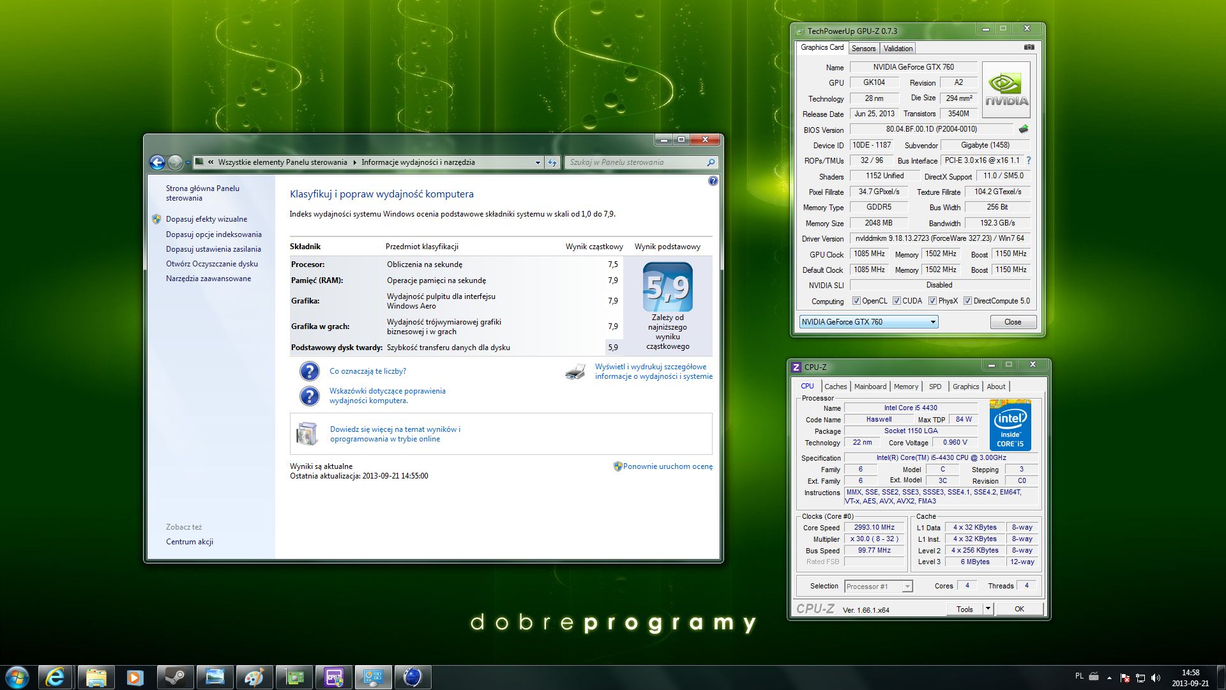Click the BIOS save chip icon
This screenshot has height=690, width=1226.
coord(1024,129)
